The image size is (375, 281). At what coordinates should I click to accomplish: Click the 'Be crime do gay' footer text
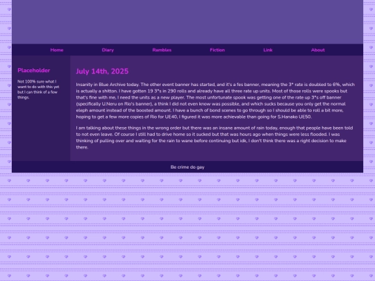(187, 167)
